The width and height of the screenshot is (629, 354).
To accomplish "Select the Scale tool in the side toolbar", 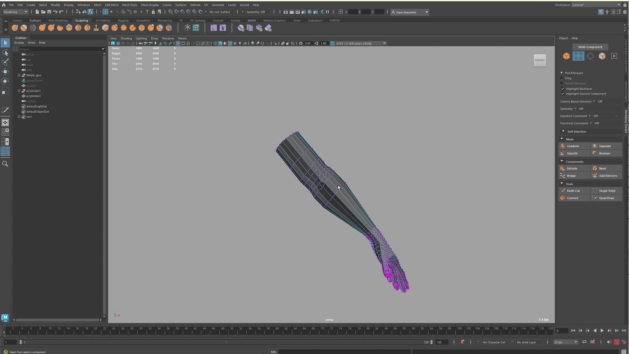I will tap(5, 91).
